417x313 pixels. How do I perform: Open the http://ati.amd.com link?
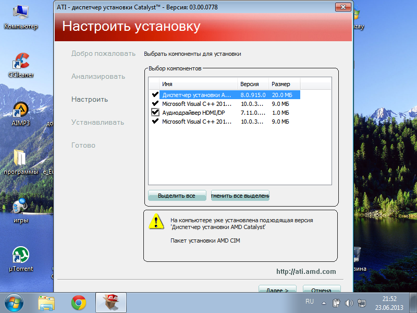coord(306,271)
